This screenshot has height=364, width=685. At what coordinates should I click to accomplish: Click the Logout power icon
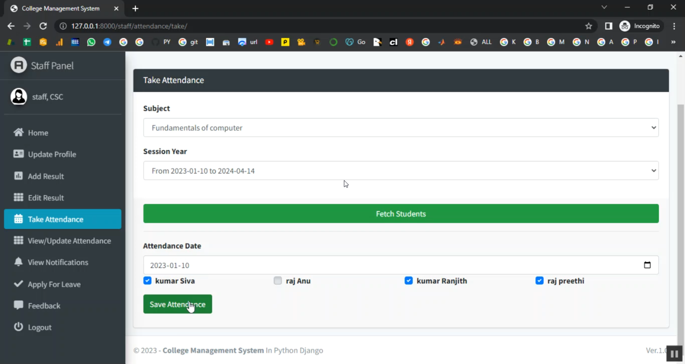coord(18,327)
